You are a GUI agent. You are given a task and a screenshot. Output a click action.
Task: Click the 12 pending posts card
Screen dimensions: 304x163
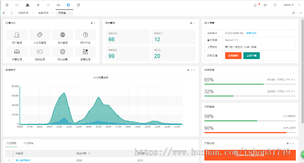173,37
